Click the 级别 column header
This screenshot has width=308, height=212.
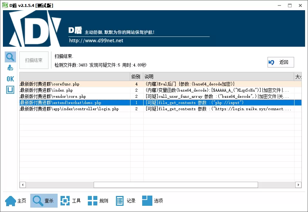click(136, 76)
